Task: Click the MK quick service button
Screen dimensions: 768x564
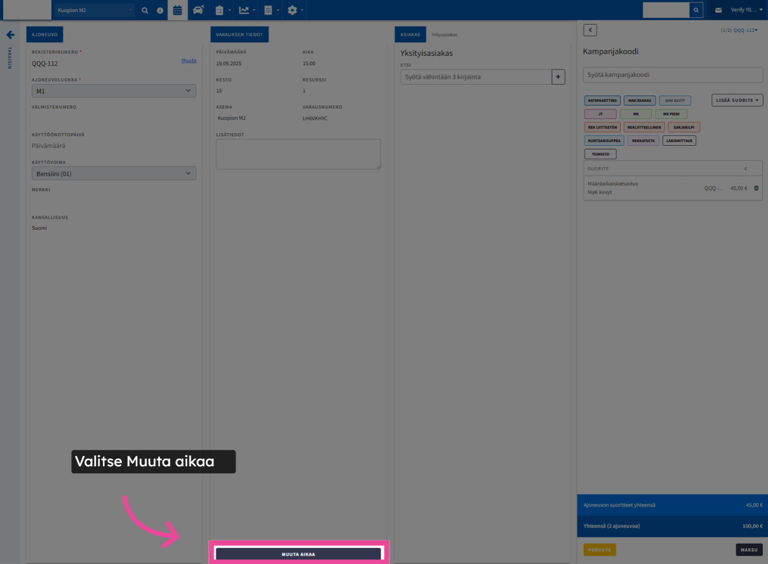Action: click(636, 114)
